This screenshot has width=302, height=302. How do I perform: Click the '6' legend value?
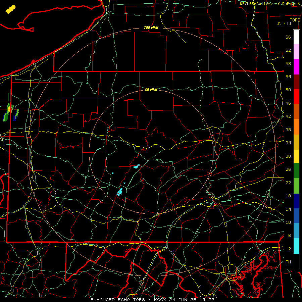tap(289, 236)
